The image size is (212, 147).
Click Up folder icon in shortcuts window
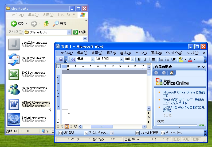pos(46,24)
